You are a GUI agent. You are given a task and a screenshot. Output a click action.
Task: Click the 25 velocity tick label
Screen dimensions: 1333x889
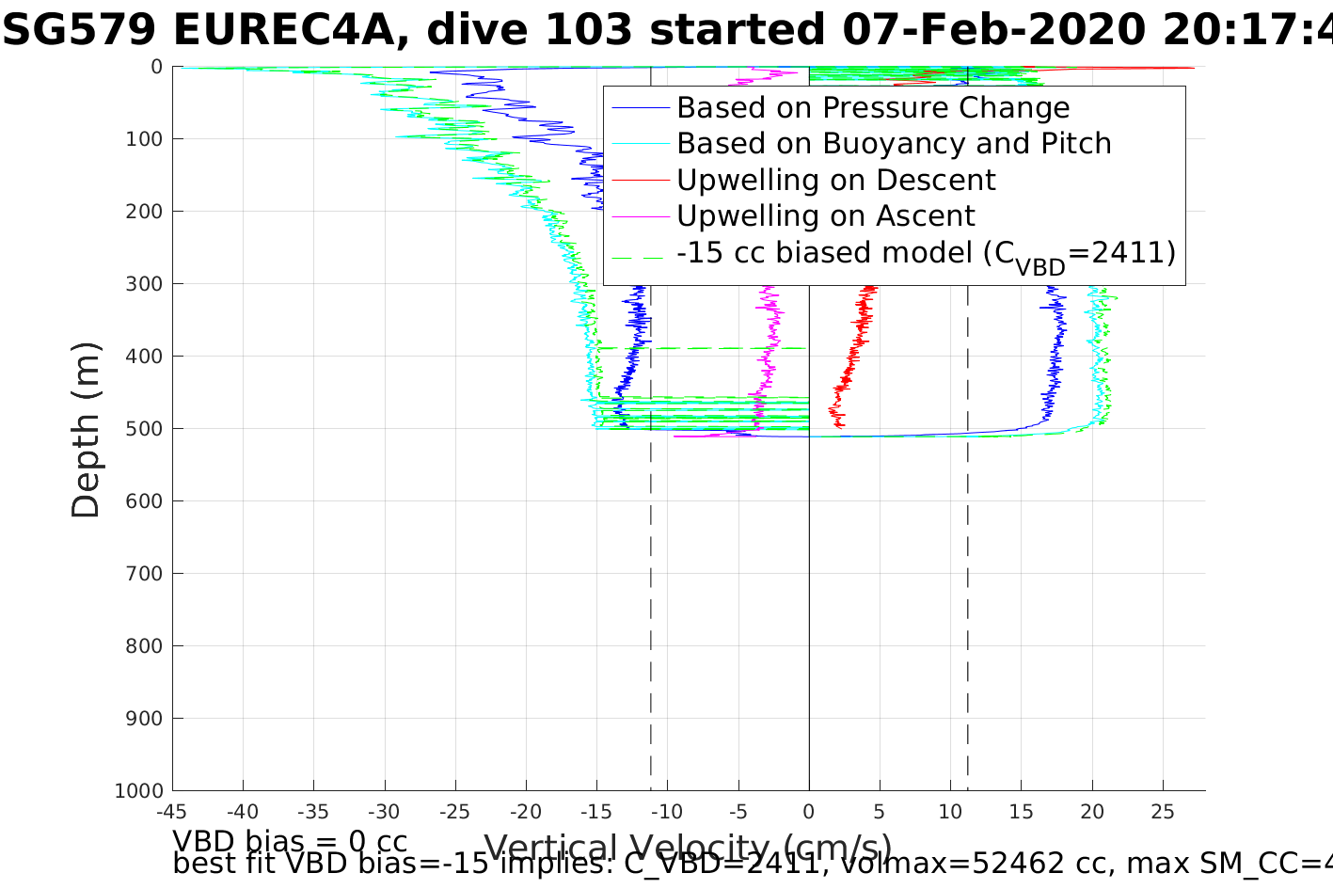coord(1163,812)
